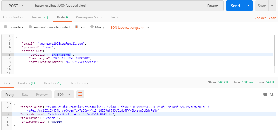Open response search icon

coord(272,94)
